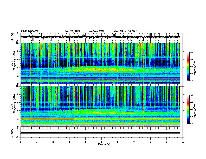Click the "4" kHz tick on ch.1 frequency axis

[18, 68]
